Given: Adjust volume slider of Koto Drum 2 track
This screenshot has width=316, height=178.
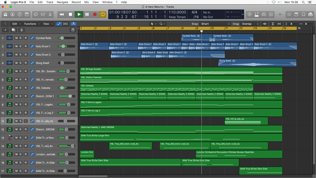Looking at the screenshot, I should (66, 55).
